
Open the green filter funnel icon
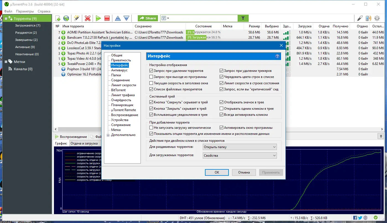(243, 18)
